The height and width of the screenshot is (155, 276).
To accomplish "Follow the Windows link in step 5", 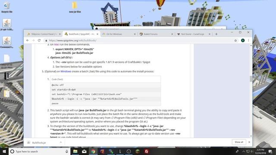I will [x=66, y=71].
